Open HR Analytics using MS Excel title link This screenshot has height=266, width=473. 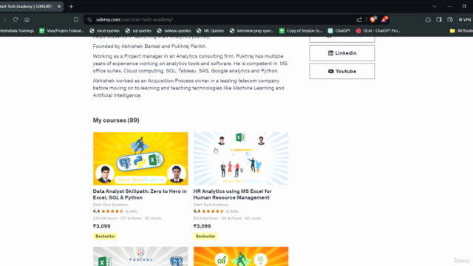click(x=232, y=194)
